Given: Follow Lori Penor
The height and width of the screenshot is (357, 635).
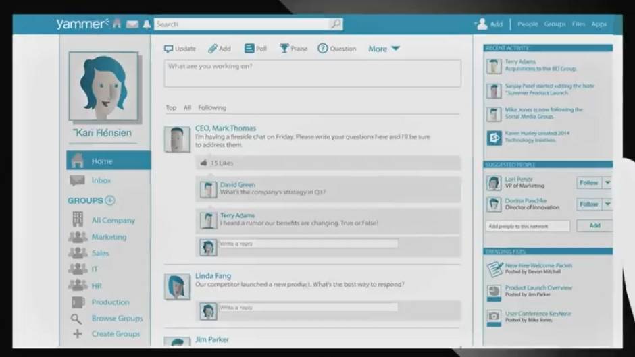Looking at the screenshot, I should (x=588, y=182).
